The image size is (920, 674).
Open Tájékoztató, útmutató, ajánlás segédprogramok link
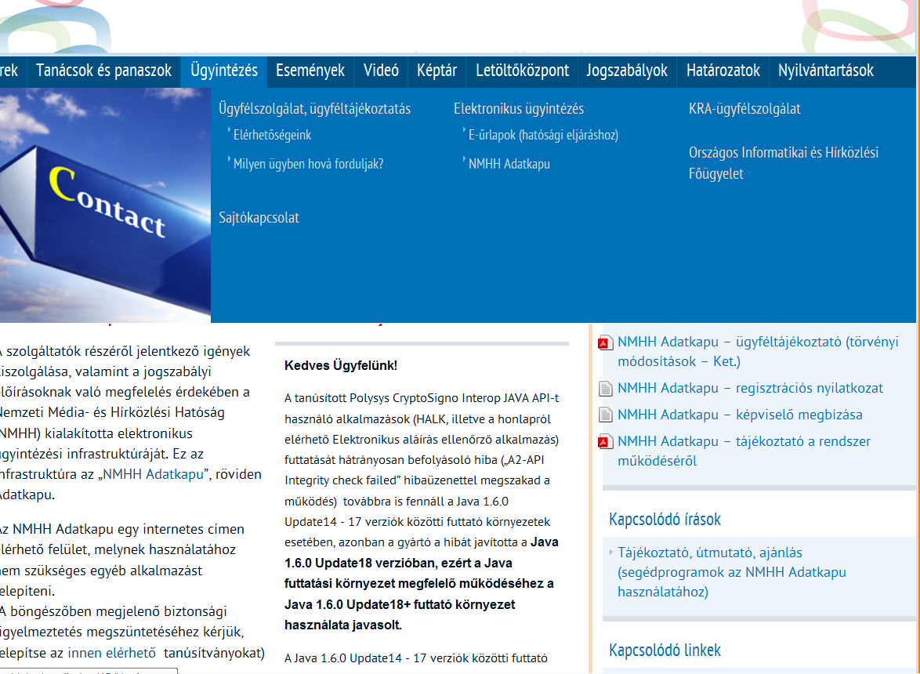tap(732, 572)
